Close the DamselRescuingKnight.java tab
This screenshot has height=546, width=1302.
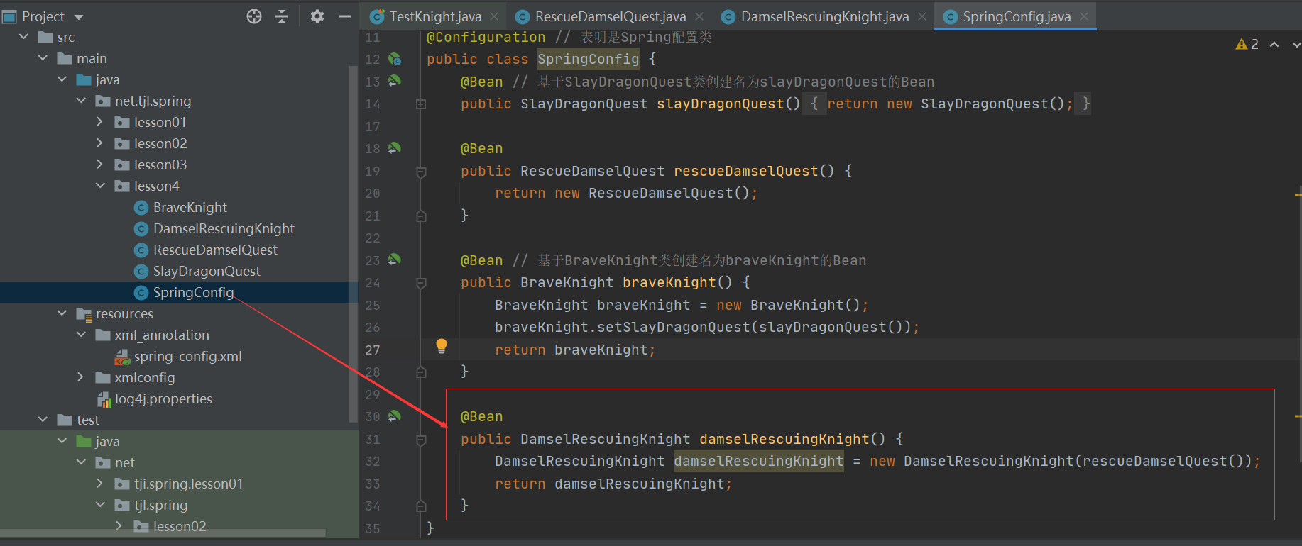pos(921,16)
